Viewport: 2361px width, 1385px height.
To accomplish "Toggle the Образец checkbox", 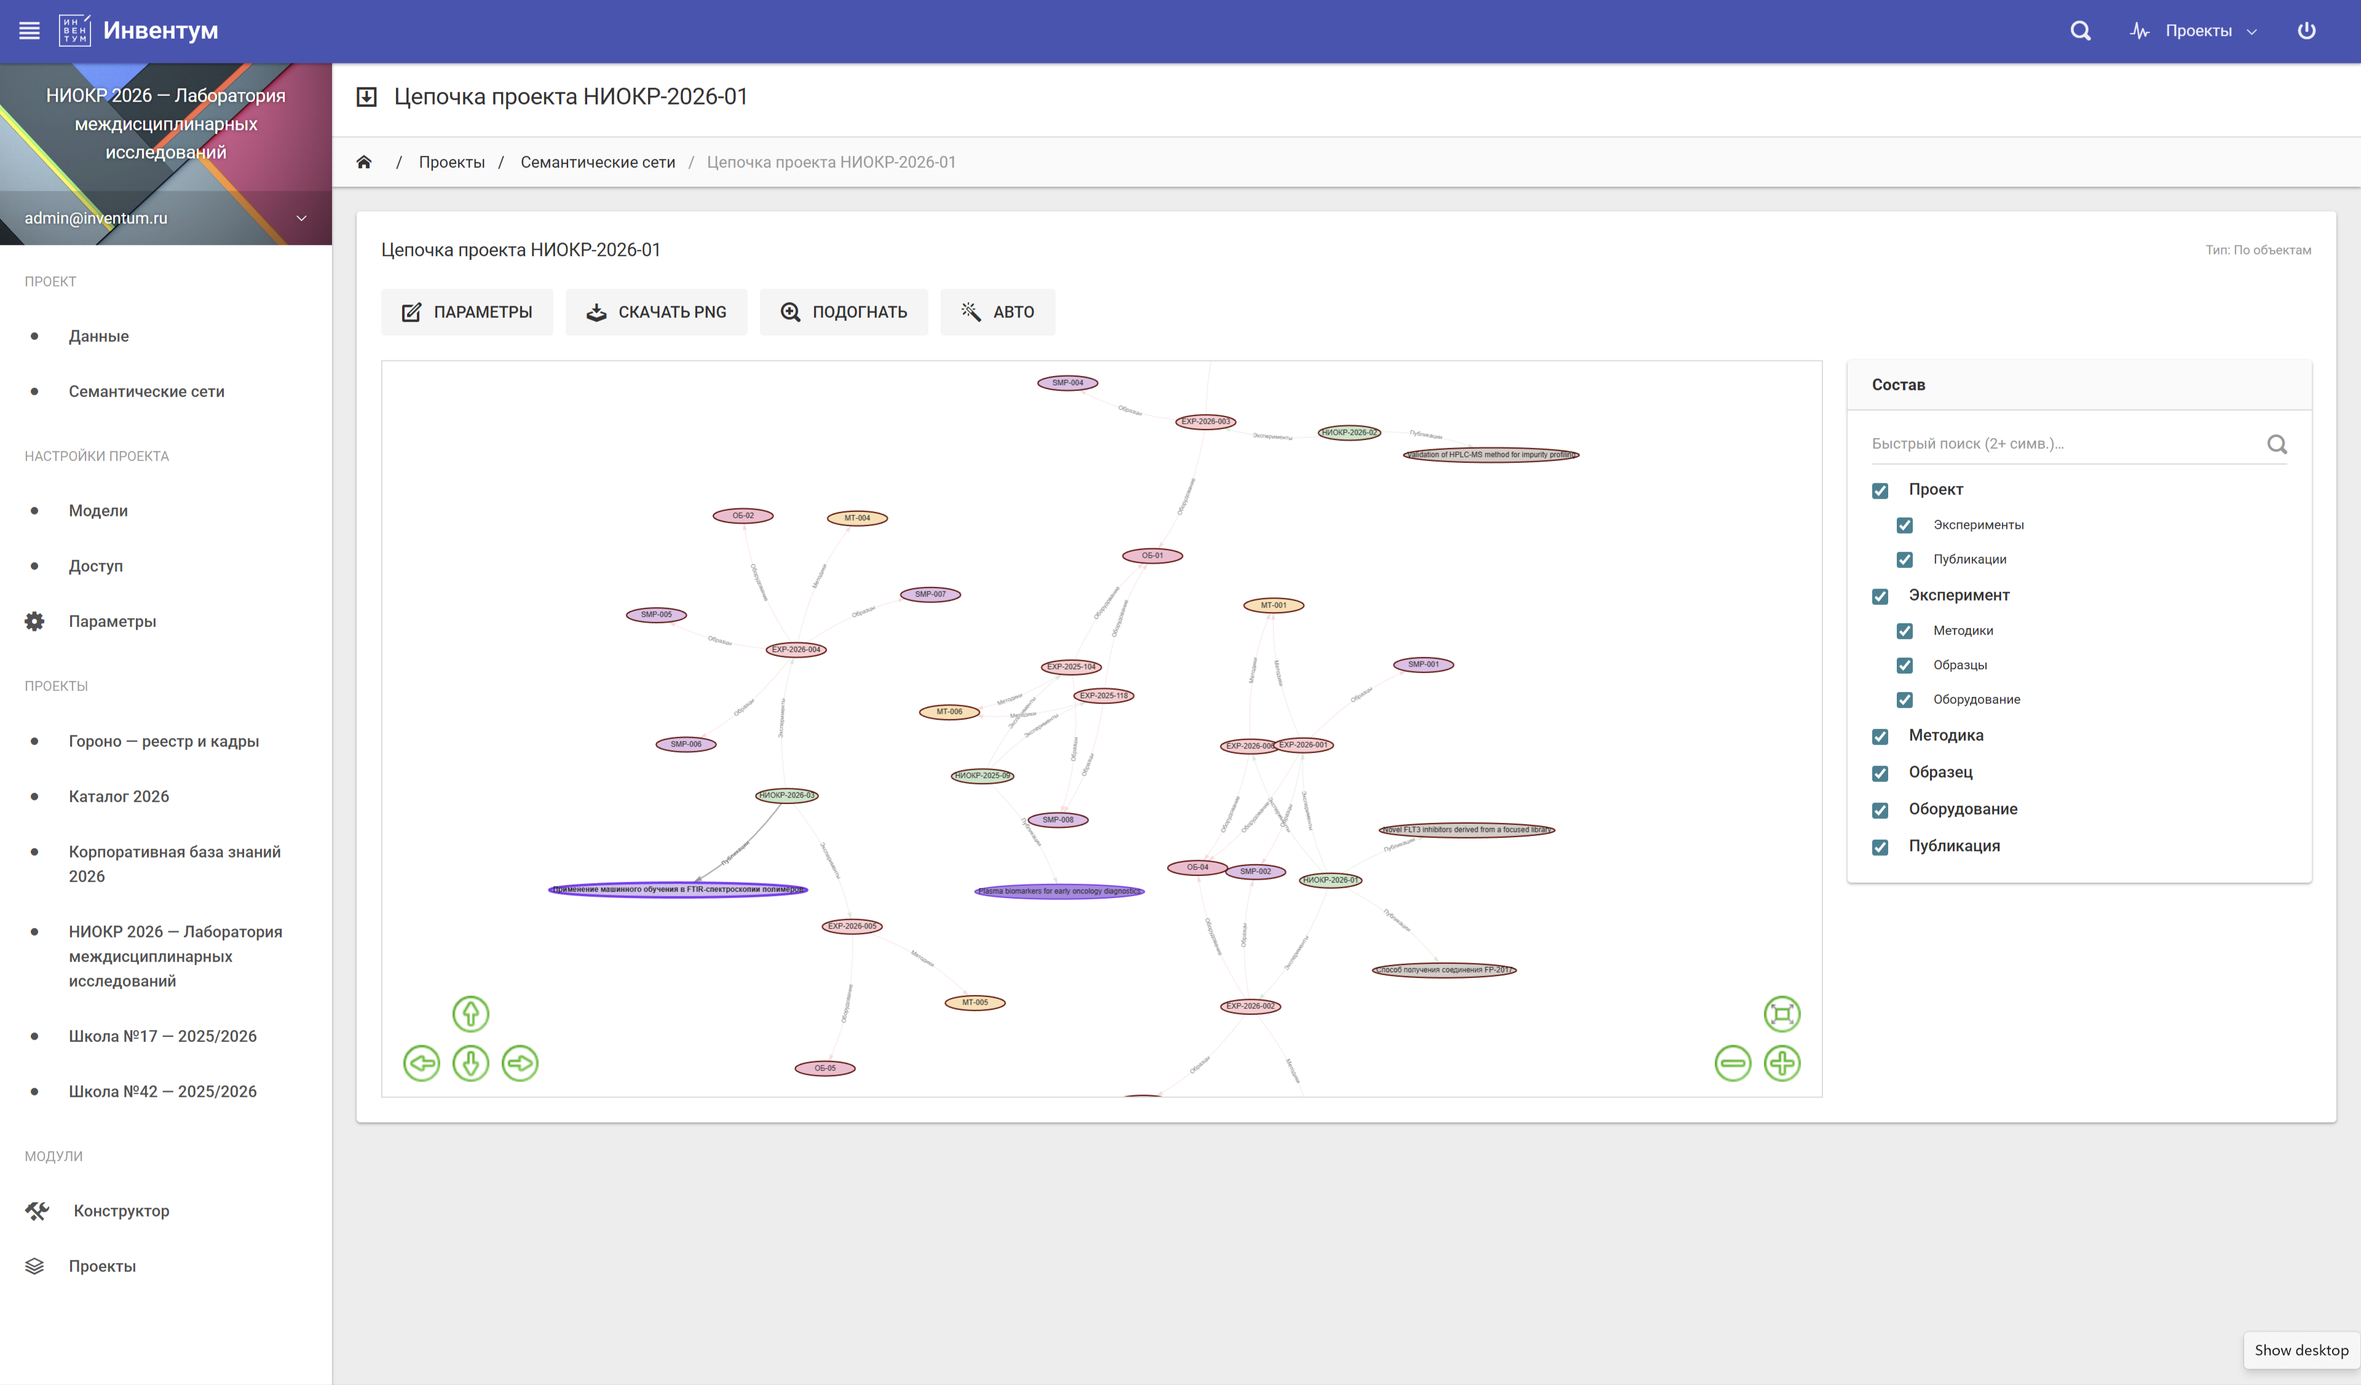I will pyautogui.click(x=1880, y=773).
